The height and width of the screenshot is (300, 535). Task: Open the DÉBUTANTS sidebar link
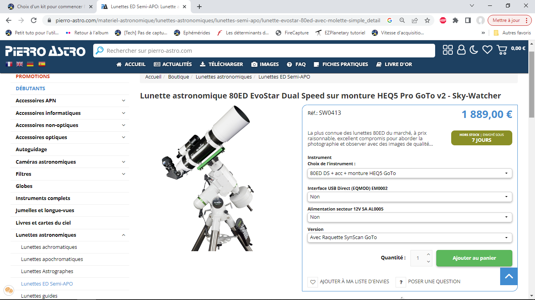(x=31, y=89)
